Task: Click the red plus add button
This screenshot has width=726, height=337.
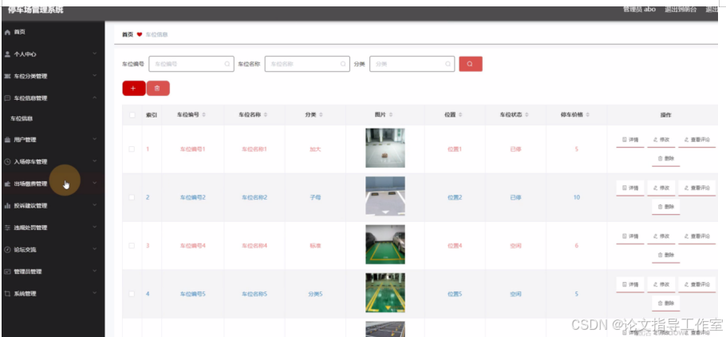Action: click(134, 88)
